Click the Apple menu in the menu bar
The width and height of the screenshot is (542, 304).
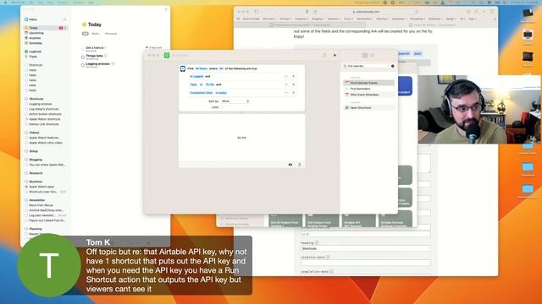5,2
